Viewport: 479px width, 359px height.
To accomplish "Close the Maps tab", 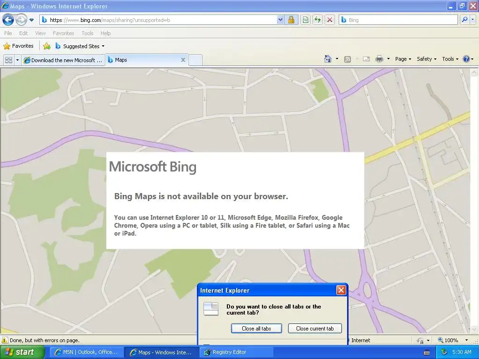I will tap(183, 60).
